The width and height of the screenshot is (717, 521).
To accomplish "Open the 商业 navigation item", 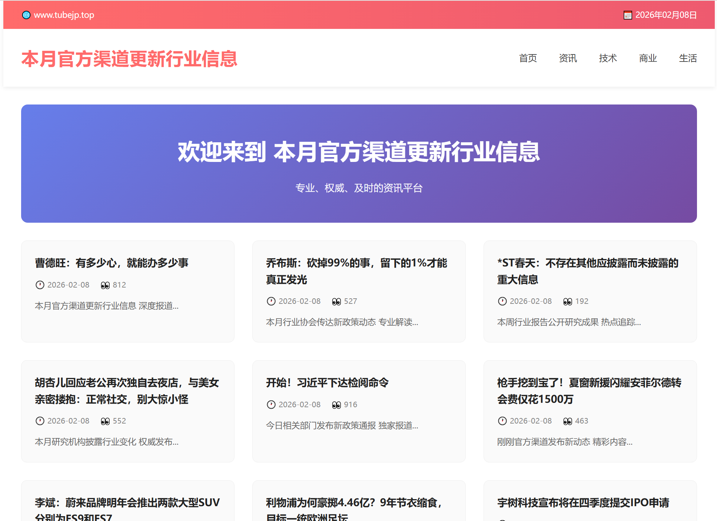I will click(x=648, y=58).
